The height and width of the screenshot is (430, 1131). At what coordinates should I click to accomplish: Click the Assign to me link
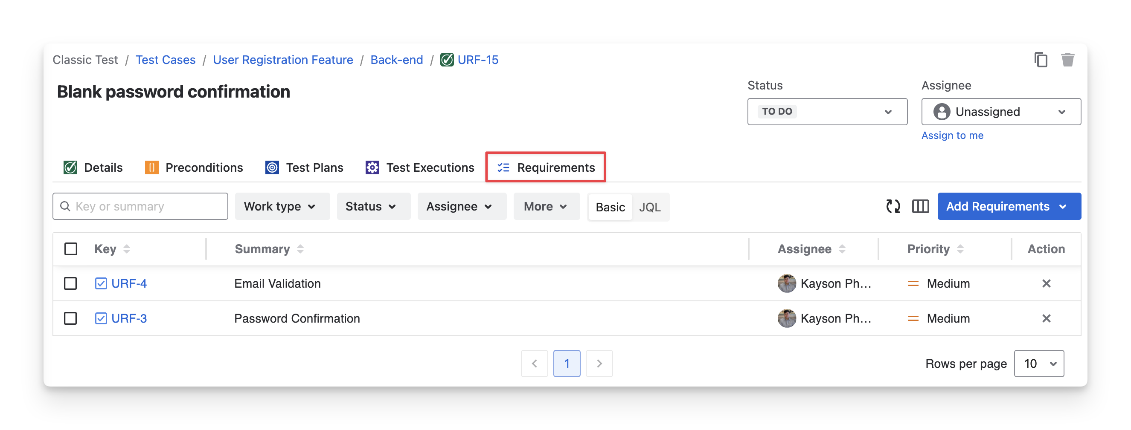tap(952, 136)
